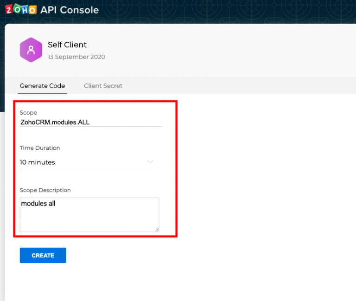
Task: Focus the Scope input with ZohoCRM.modules.ALL
Action: [90, 122]
